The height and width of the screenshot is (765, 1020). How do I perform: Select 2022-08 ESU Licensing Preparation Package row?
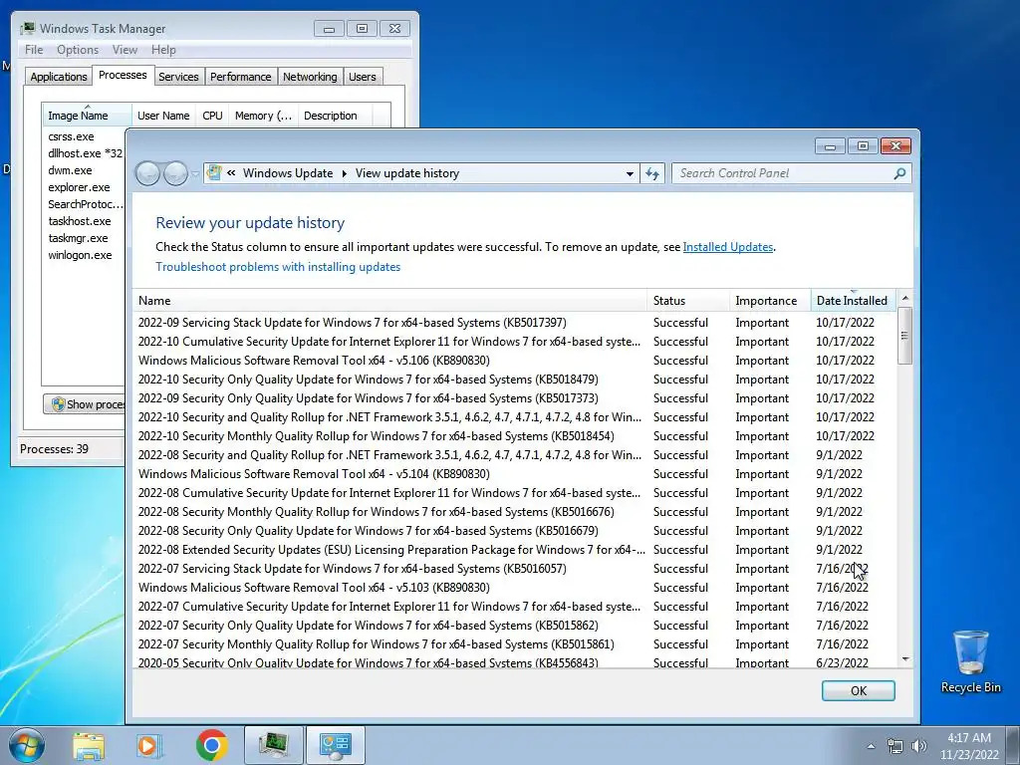click(514, 550)
